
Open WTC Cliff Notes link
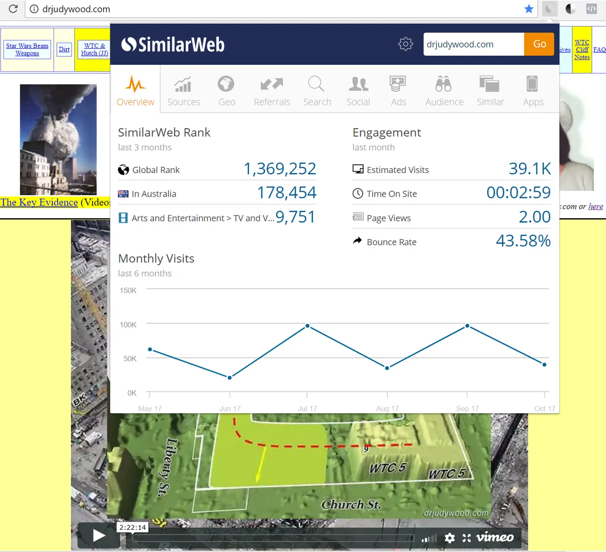582,50
